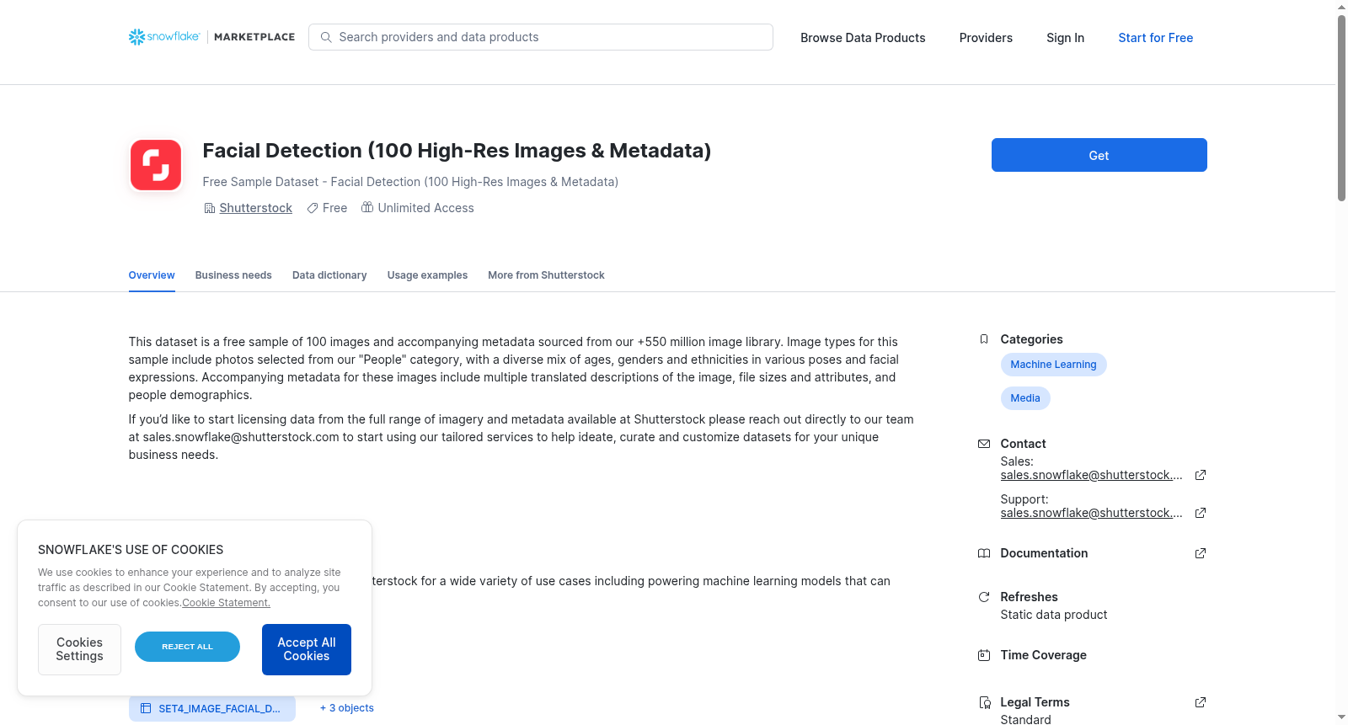Select the Machine Learning category tag

pos(1053,365)
